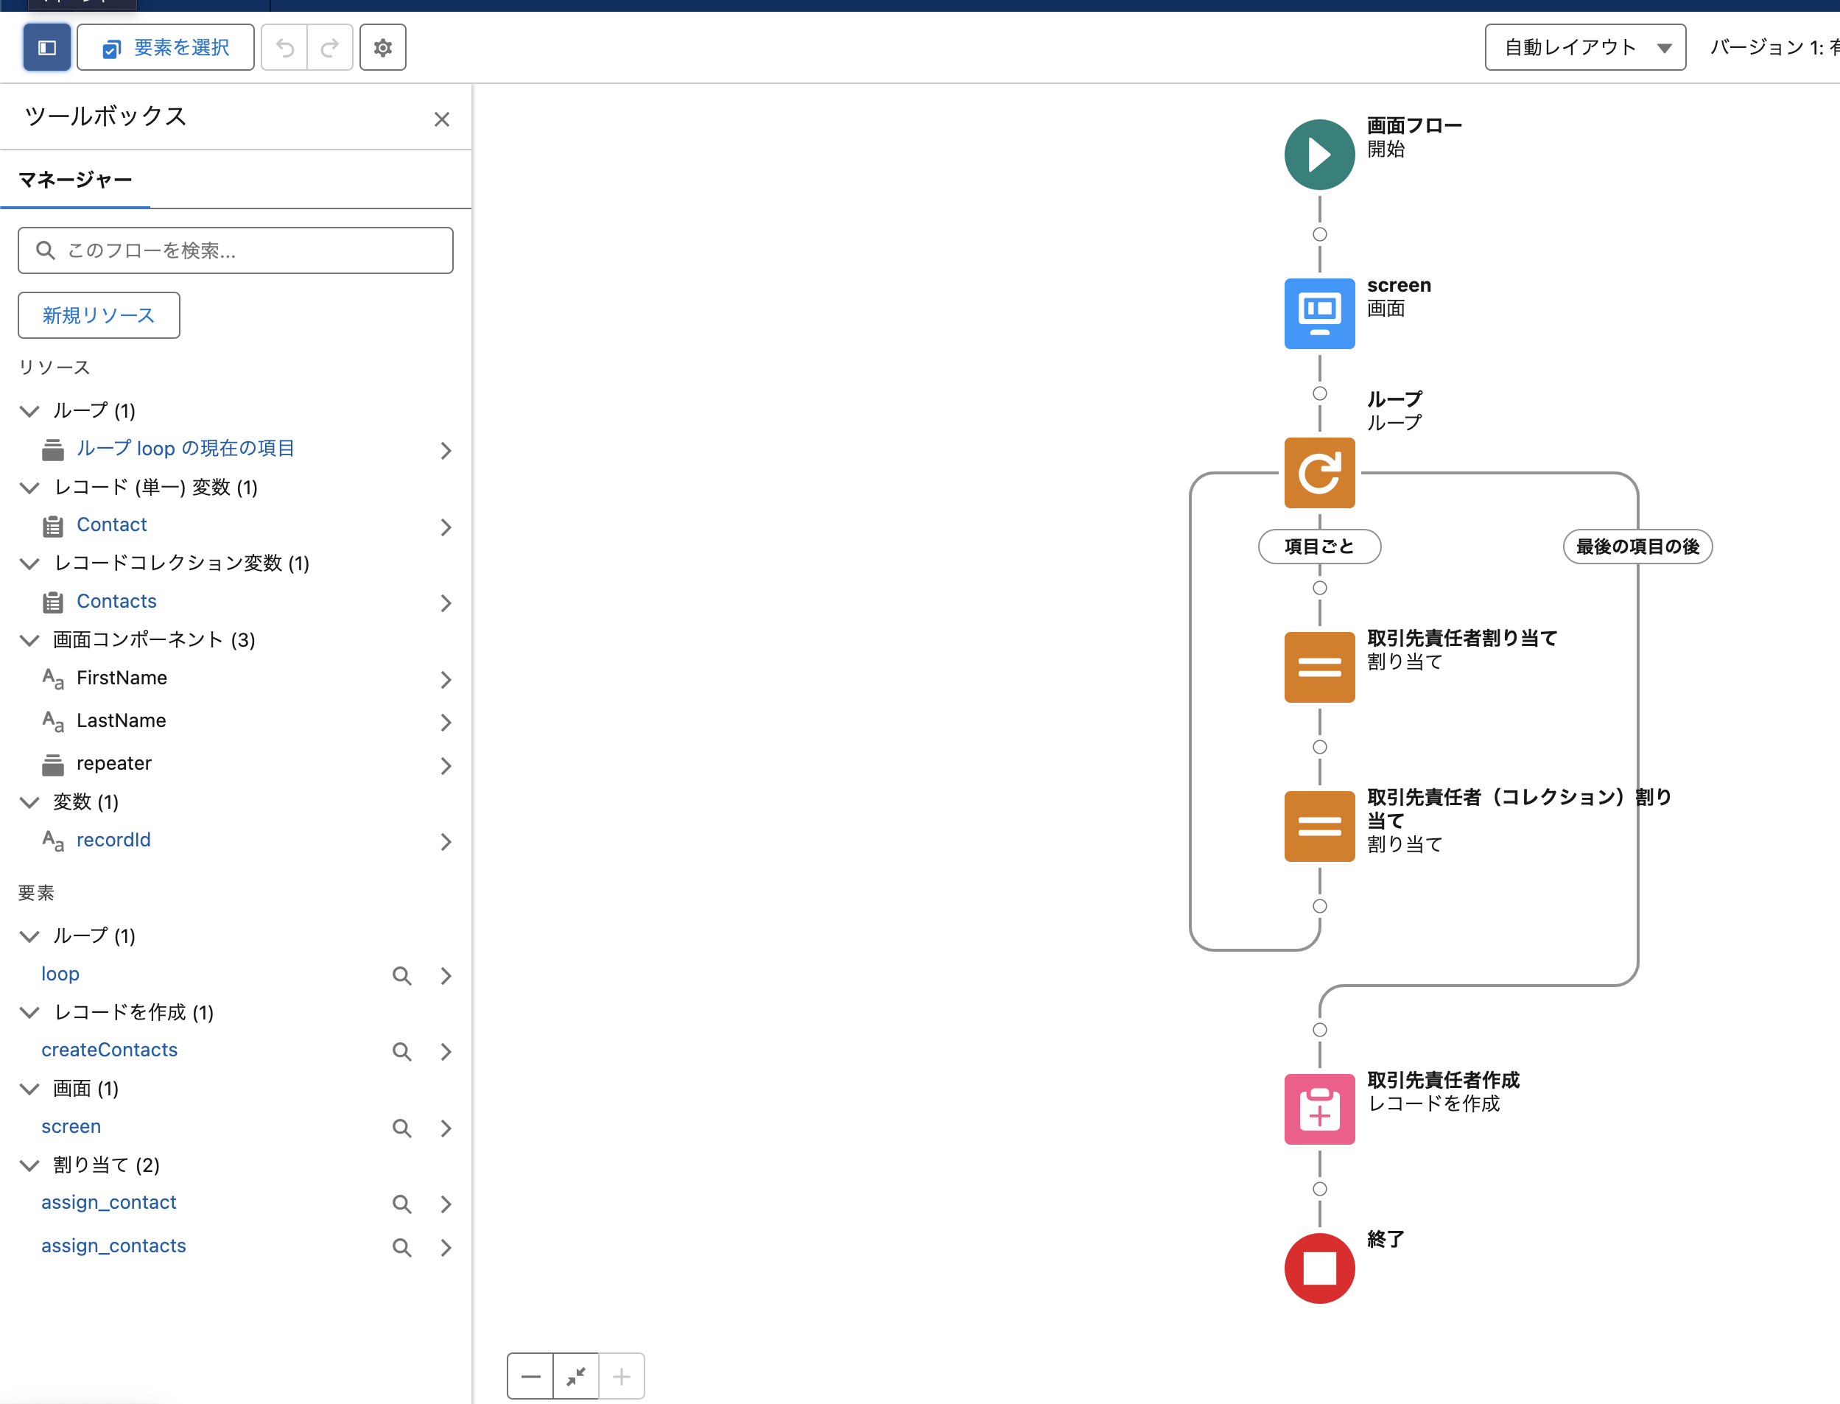This screenshot has height=1404, width=1840.
Task: Click the screen element icon on canvas
Action: point(1318,313)
